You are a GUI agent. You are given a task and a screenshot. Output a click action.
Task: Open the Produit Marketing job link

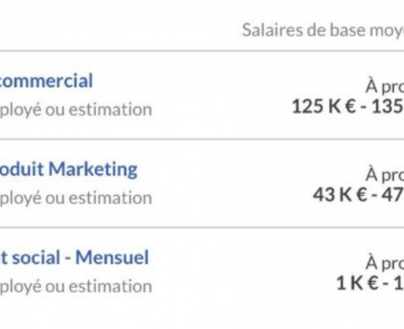(68, 170)
